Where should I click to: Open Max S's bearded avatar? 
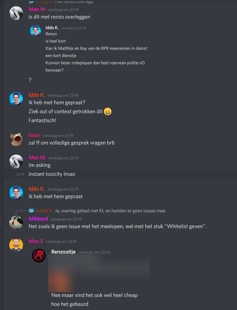pyautogui.click(x=16, y=245)
